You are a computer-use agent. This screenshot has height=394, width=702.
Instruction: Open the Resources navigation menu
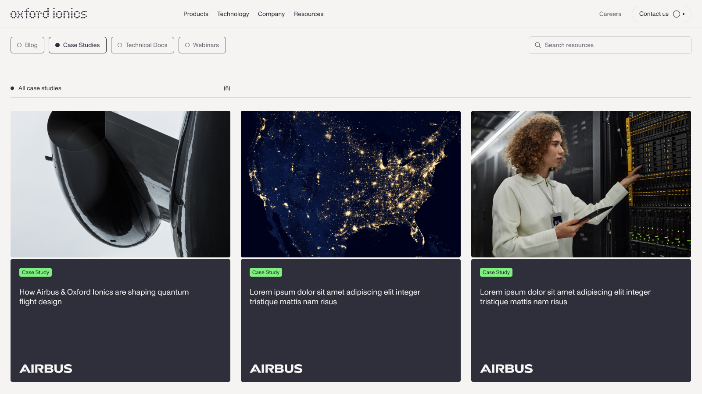(x=308, y=14)
